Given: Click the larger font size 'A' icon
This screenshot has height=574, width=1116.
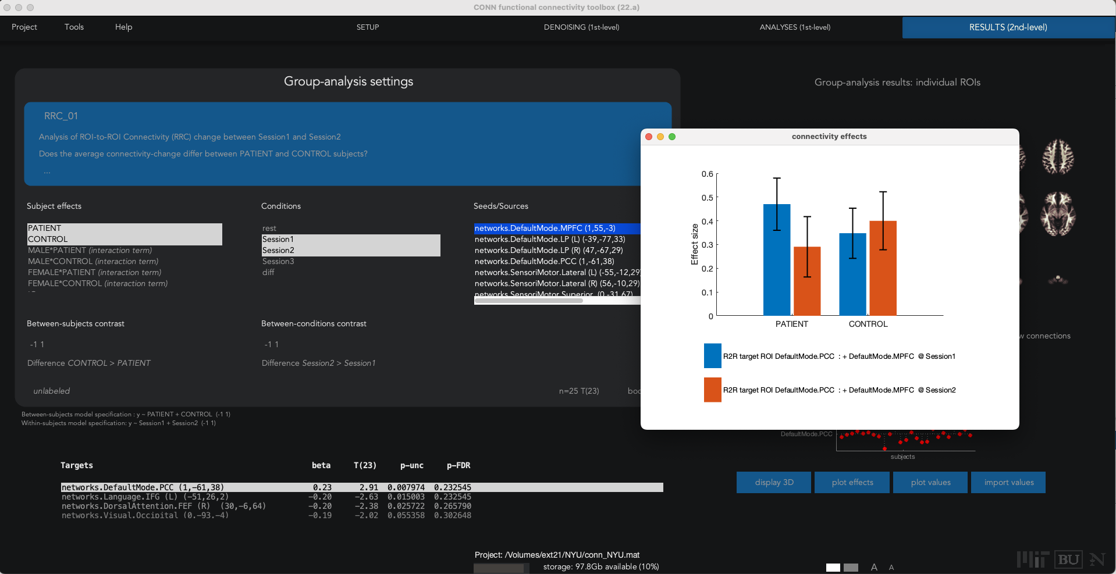Looking at the screenshot, I should tap(874, 568).
